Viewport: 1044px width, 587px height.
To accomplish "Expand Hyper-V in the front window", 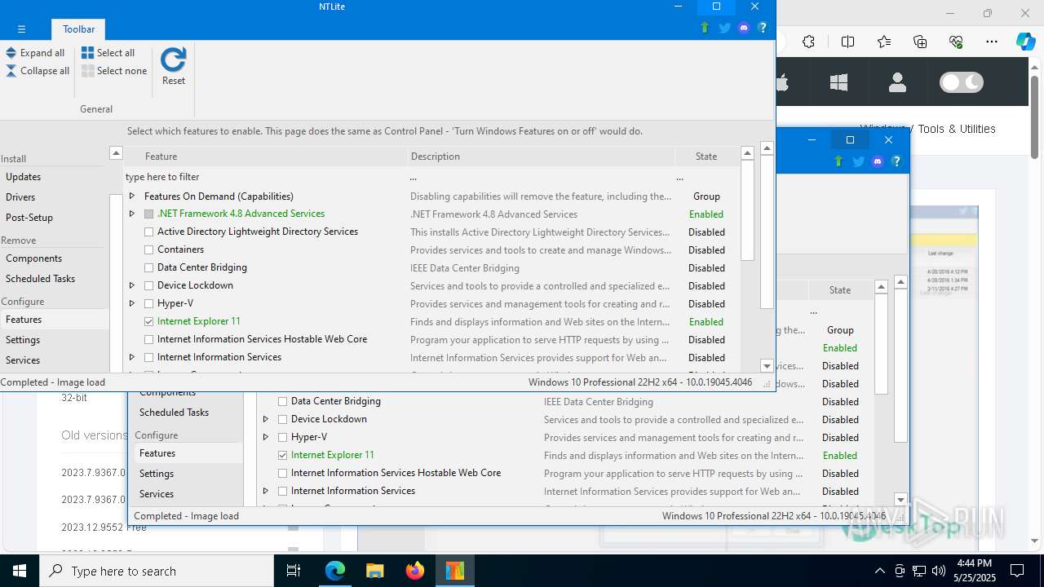I will (132, 303).
